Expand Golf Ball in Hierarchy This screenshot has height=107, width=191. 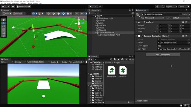pyautogui.click(x=95, y=26)
